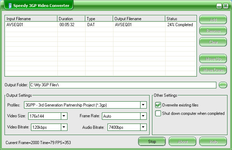Click the Type column header

tap(99, 19)
